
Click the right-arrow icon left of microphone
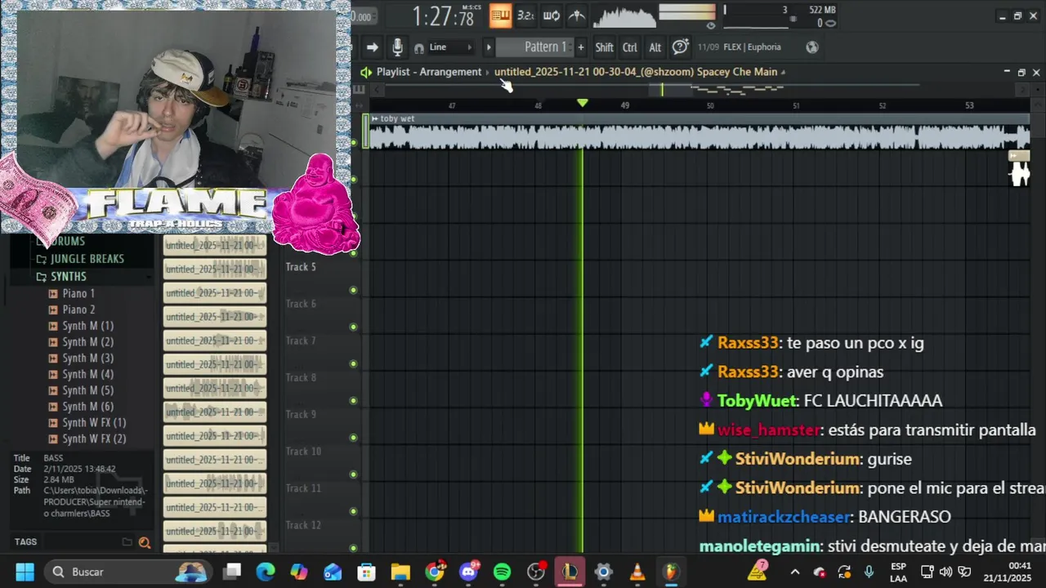(372, 47)
